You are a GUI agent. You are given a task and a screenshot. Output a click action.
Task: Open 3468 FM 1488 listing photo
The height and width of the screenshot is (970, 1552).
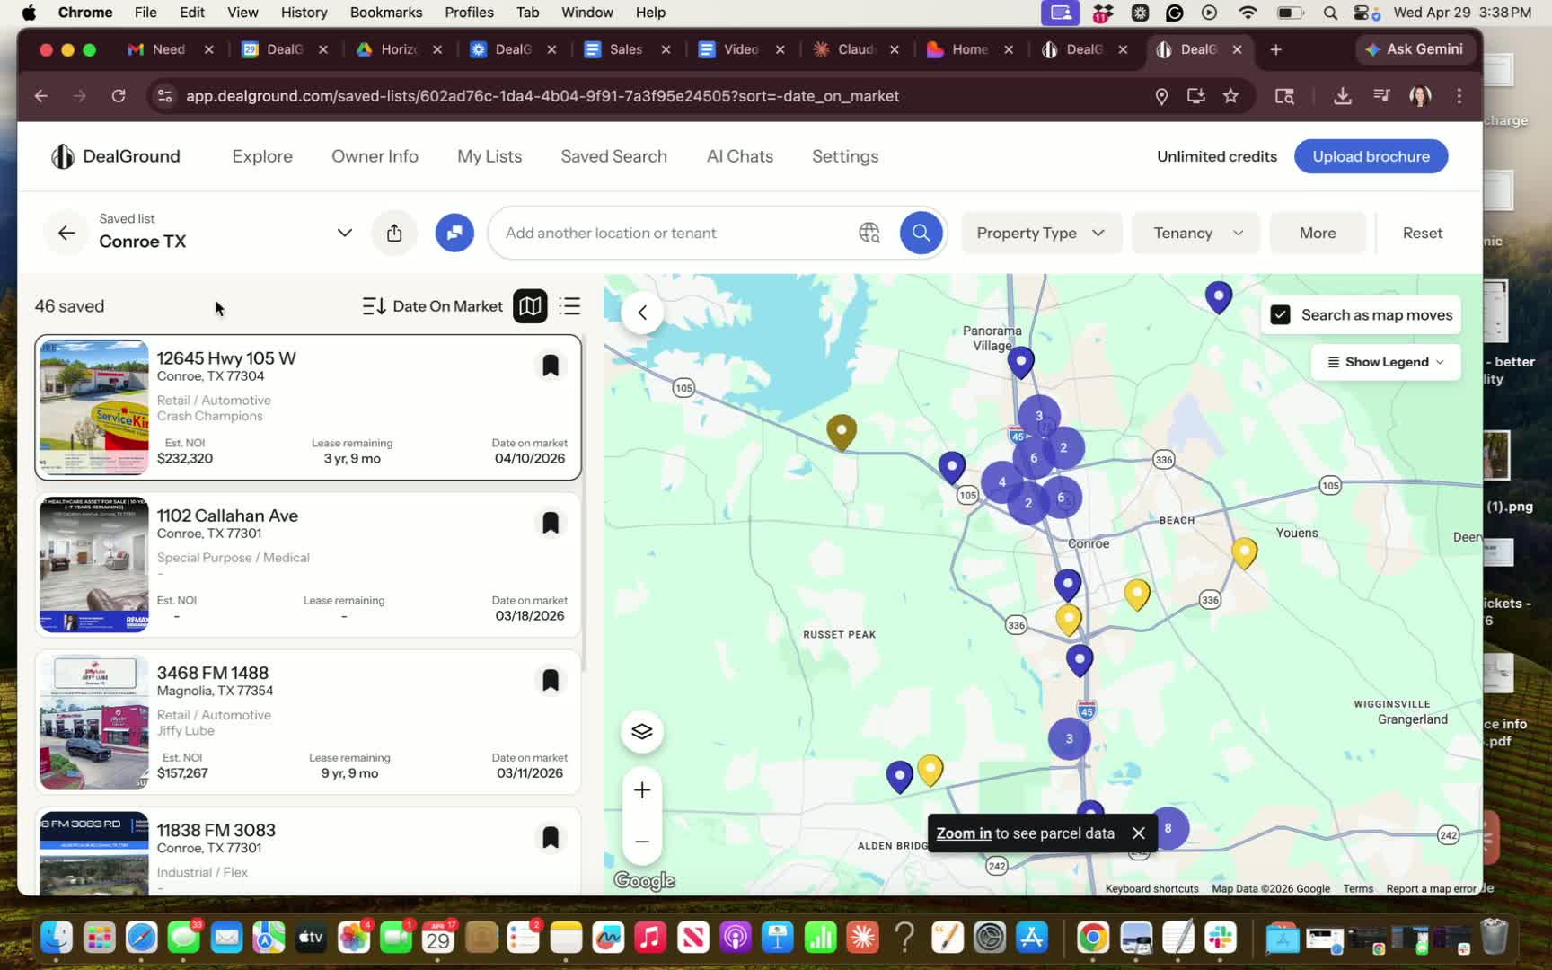[x=94, y=722]
